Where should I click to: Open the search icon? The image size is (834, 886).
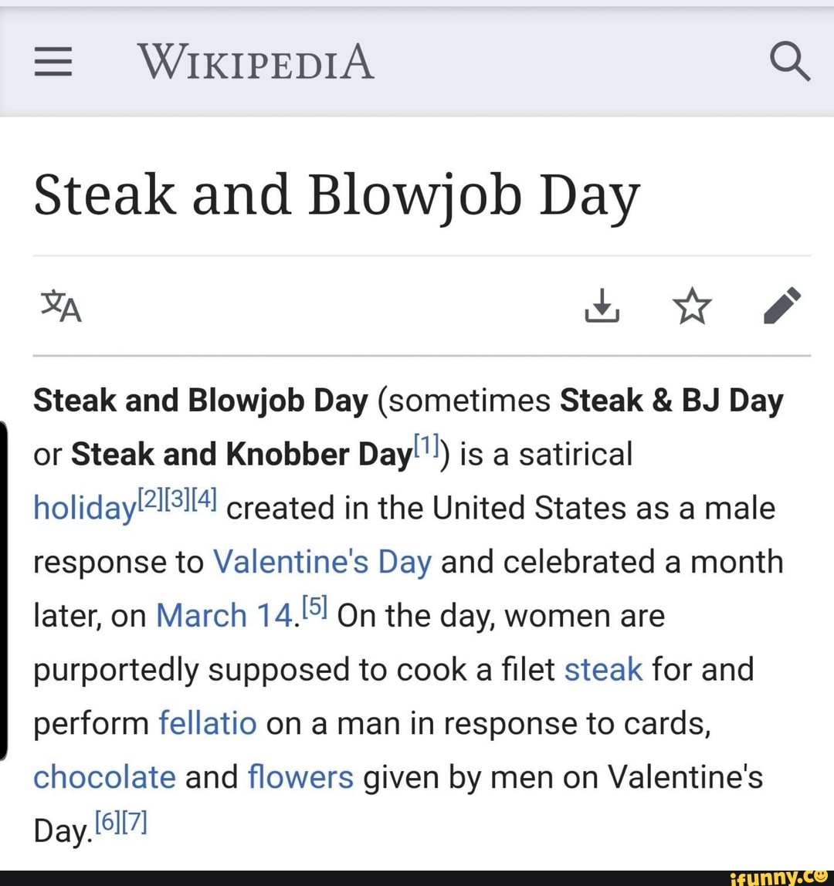pyautogui.click(x=790, y=63)
